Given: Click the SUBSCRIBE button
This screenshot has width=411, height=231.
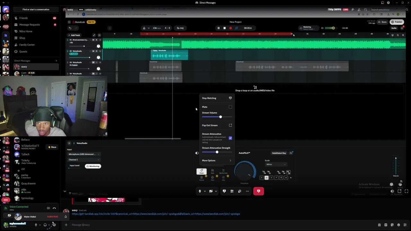Looking at the screenshot, I should click(53, 217).
